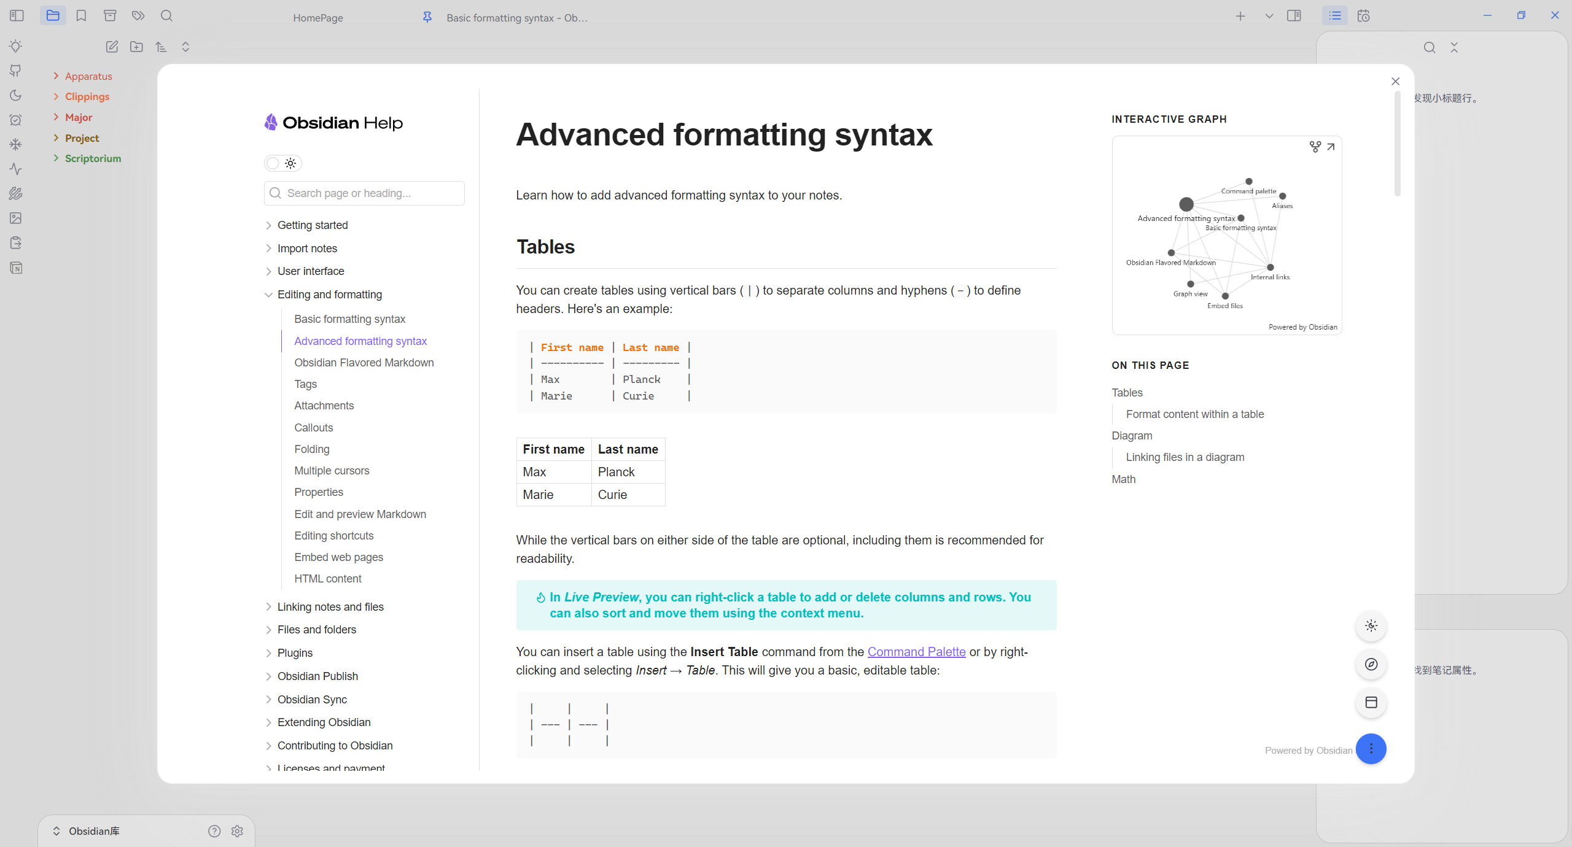Open the Callouts page
This screenshot has height=847, width=1572.
tap(313, 428)
